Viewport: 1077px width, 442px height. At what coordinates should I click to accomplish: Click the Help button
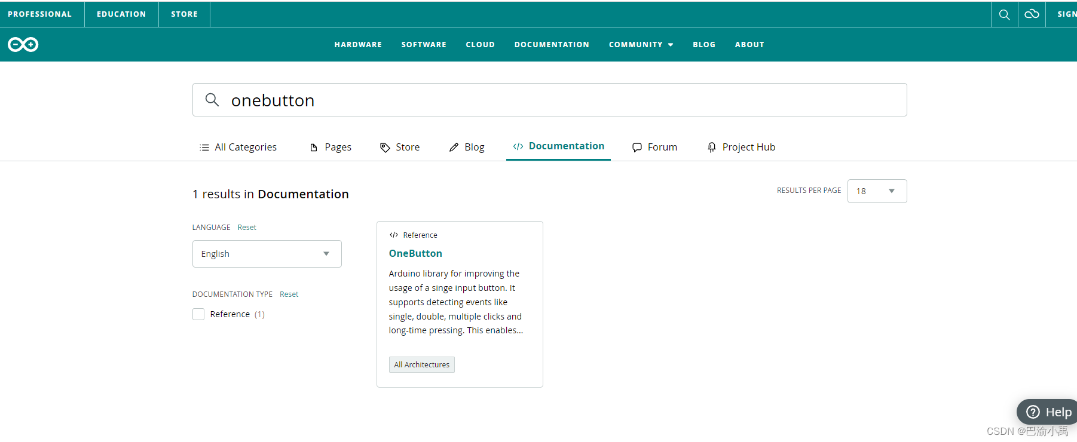tap(1048, 412)
